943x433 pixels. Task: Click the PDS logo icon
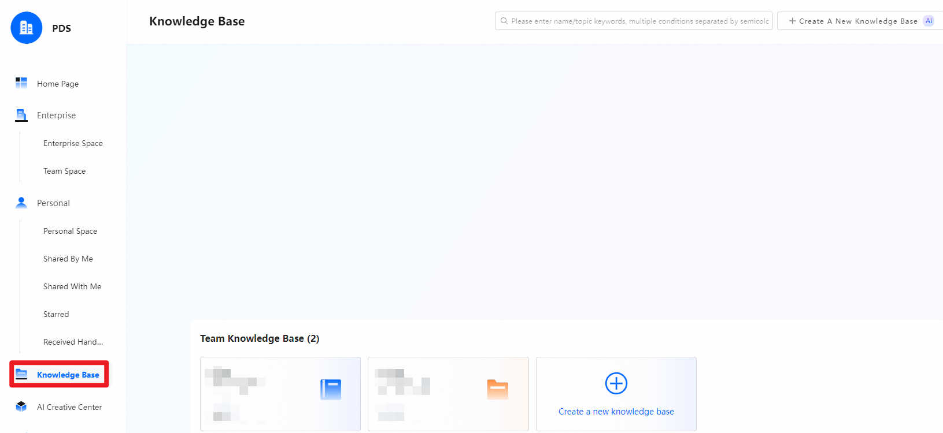pyautogui.click(x=27, y=28)
